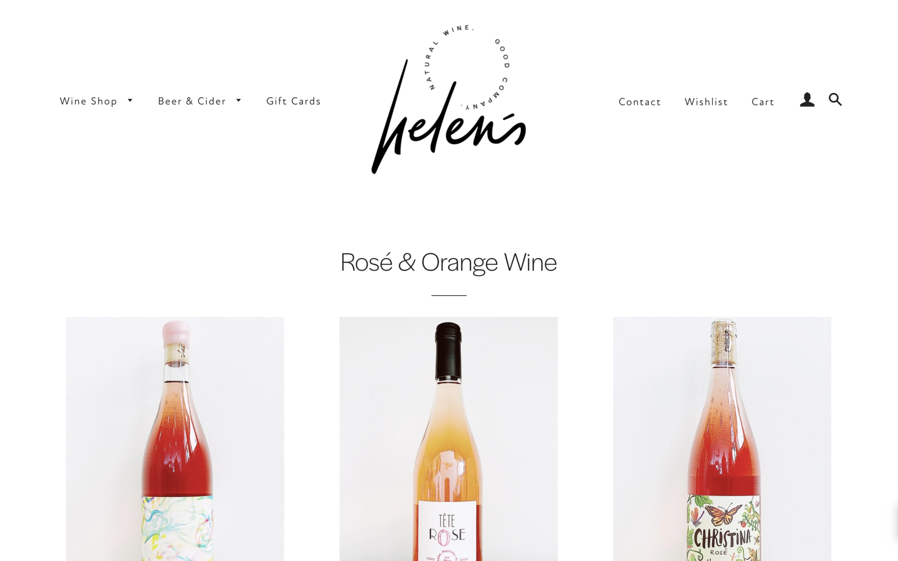Screen dimensions: 898x561
Task: Click the butterfly Christina label
Action: point(724,528)
